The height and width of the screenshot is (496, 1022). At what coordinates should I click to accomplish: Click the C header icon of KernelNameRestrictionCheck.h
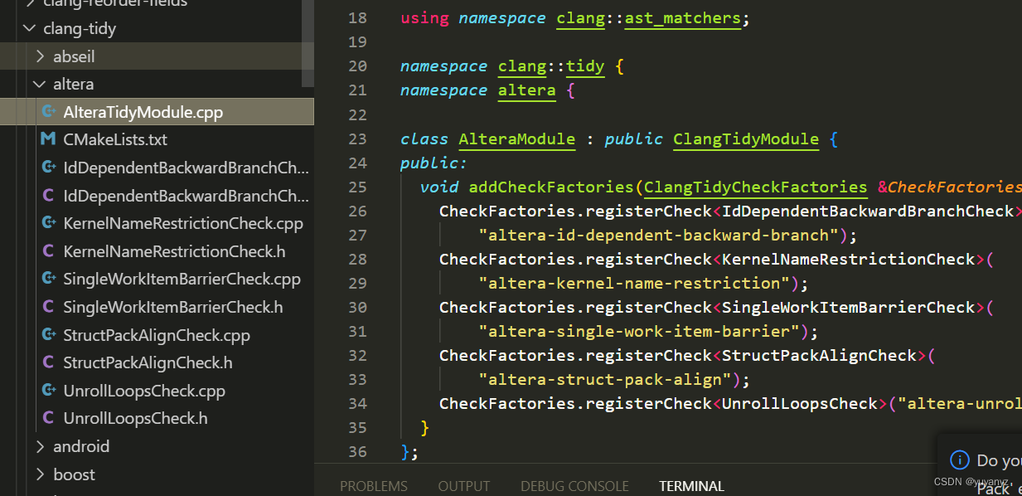click(x=49, y=251)
